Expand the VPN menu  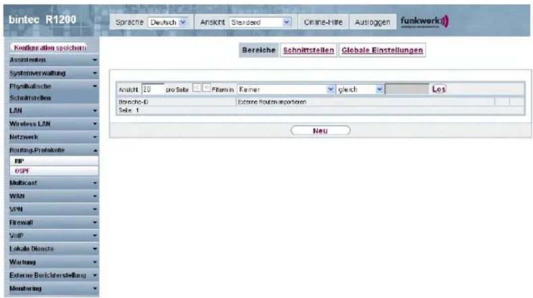coord(54,209)
